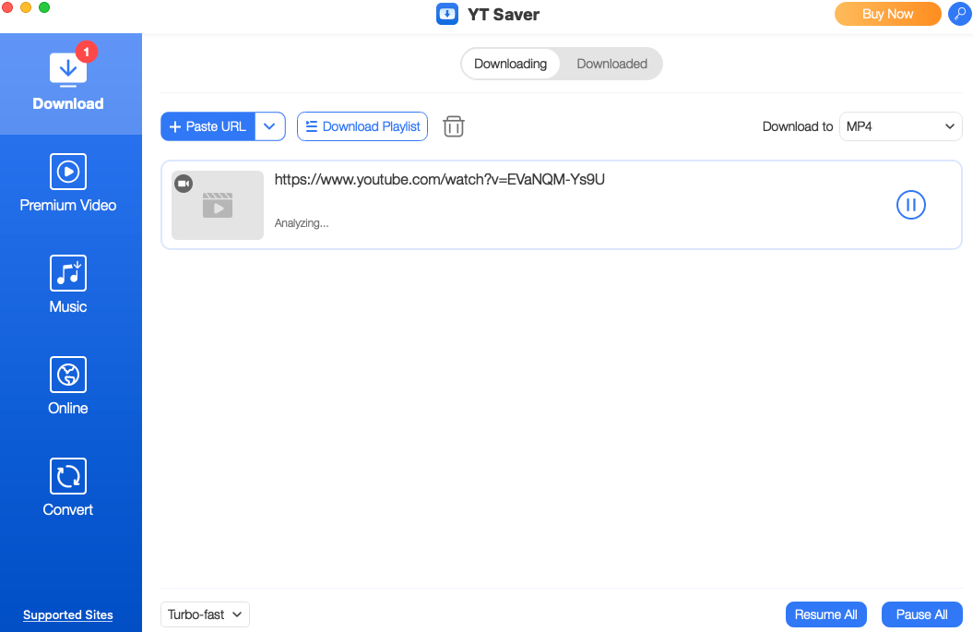Screen dimensions: 973x632
Task: Click the Paste URL button
Action: click(x=208, y=126)
